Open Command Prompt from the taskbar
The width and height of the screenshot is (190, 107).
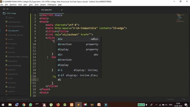[37, 105]
